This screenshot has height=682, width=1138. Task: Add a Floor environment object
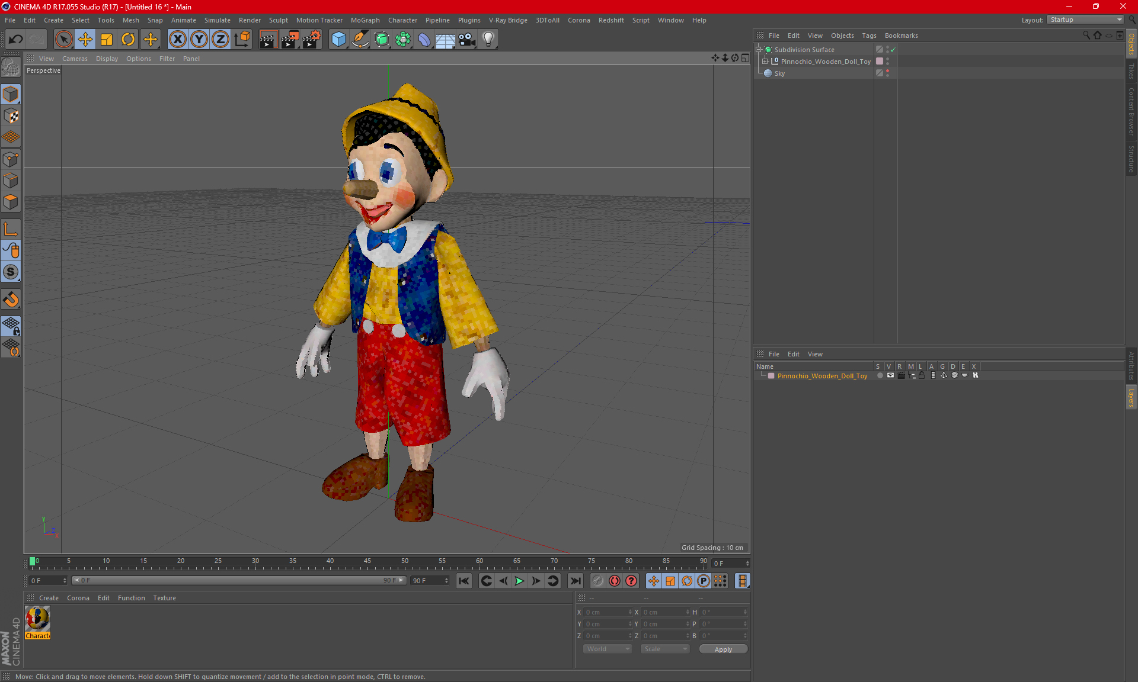pos(445,40)
